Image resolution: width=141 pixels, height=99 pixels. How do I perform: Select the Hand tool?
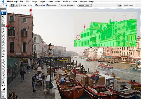click(x=3, y=79)
